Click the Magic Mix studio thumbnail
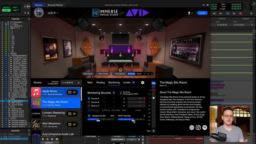Screen dimensions: 256x144 click(36, 103)
